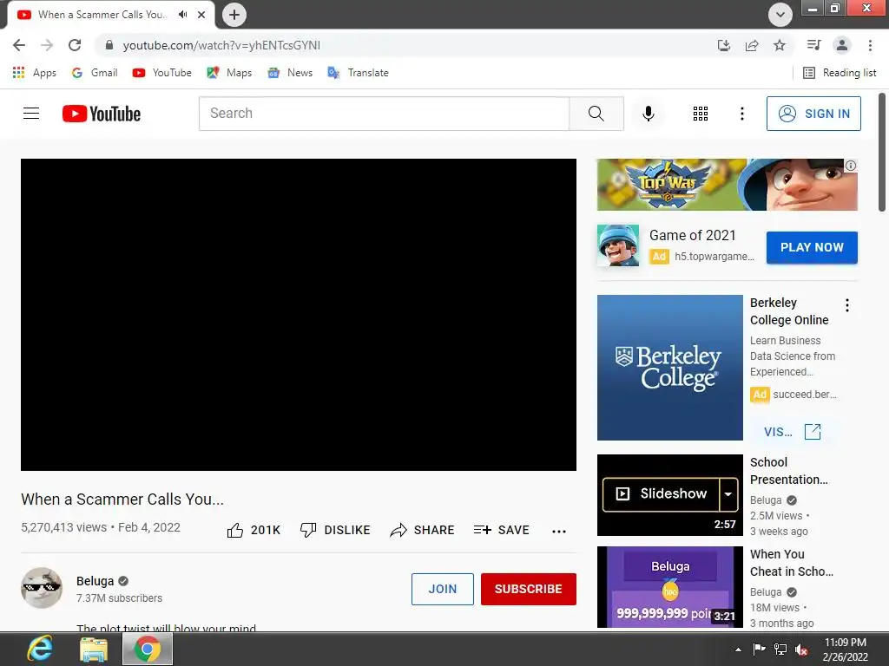This screenshot has width=889, height=666.
Task: Open the Chrome profile avatar
Action: tap(842, 45)
